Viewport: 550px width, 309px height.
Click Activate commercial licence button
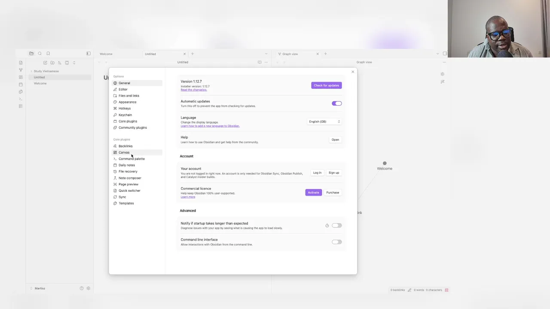(x=313, y=192)
